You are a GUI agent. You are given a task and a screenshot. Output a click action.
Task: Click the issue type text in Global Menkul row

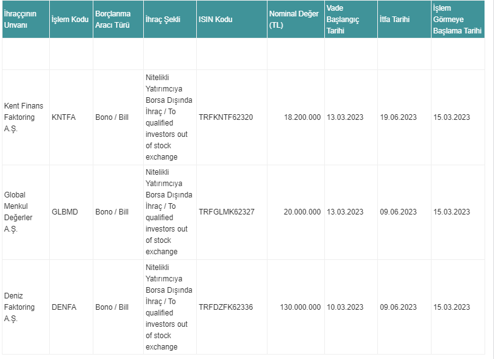[x=169, y=212]
